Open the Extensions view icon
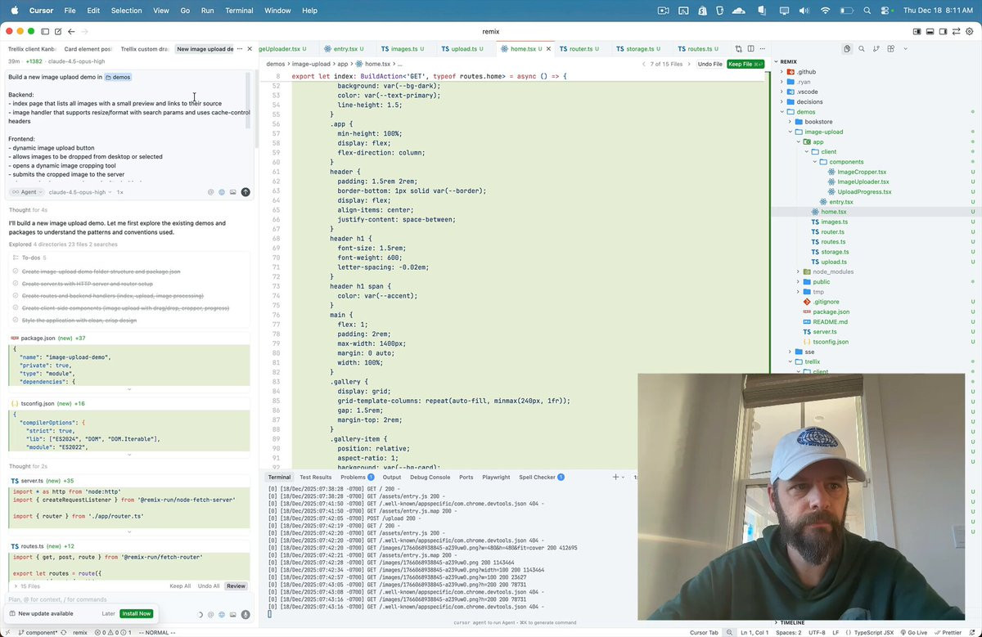Image resolution: width=982 pixels, height=637 pixels. click(890, 49)
